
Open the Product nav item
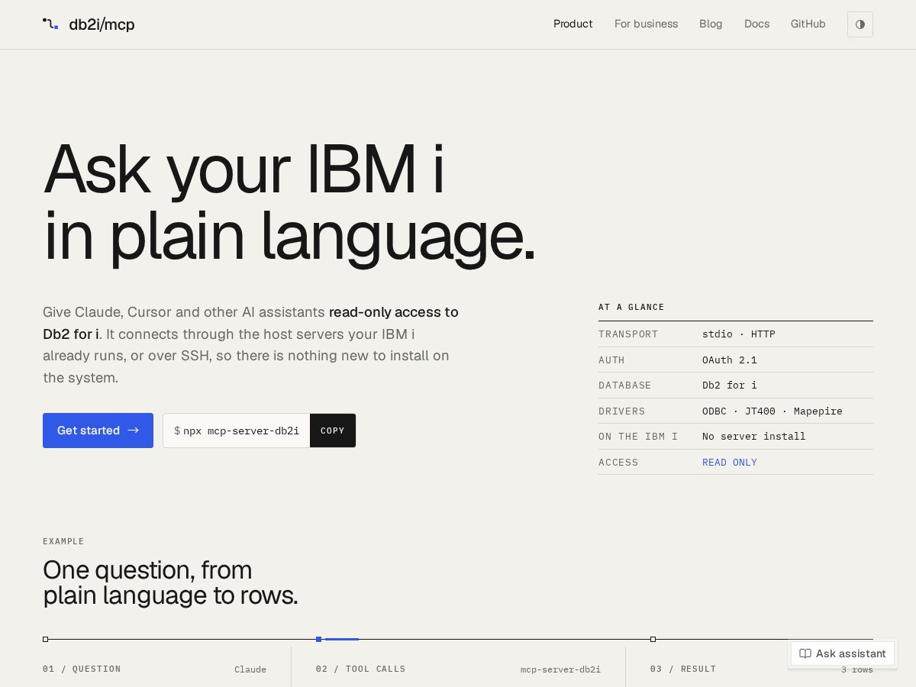click(573, 24)
